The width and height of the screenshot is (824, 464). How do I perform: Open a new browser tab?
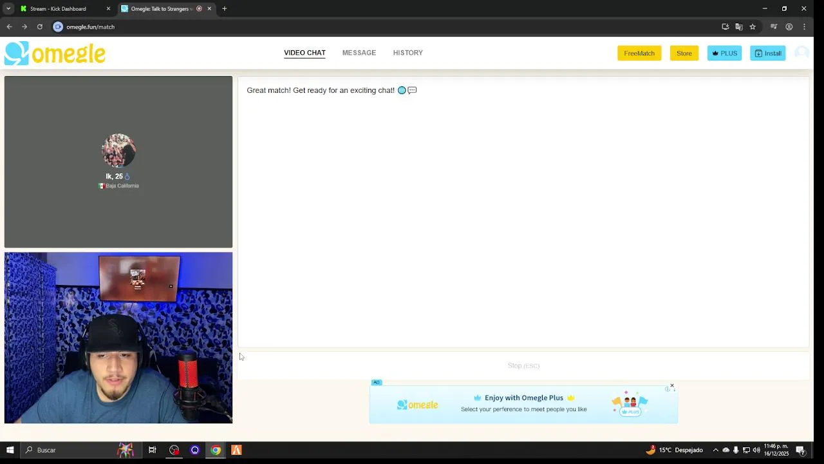coord(224,9)
